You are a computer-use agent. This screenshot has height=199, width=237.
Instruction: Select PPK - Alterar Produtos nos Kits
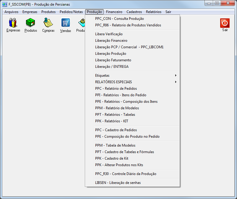pos(137,165)
